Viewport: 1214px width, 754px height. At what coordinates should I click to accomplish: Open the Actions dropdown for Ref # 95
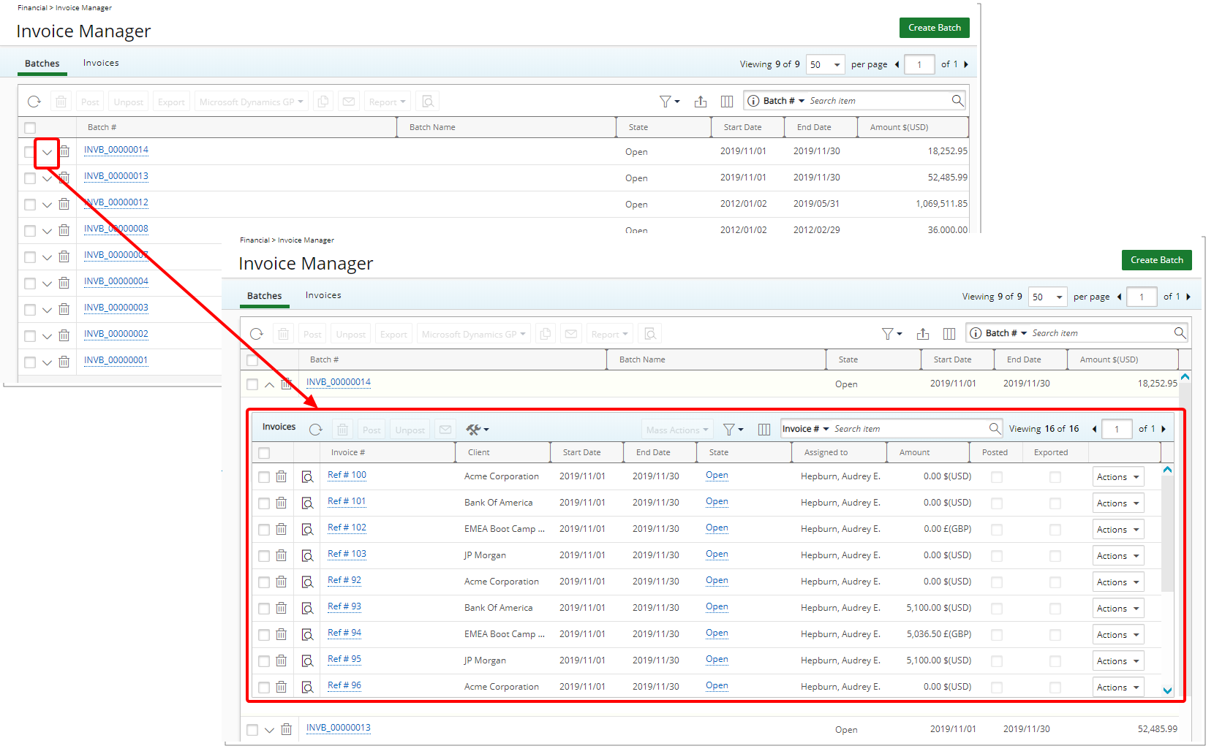(x=1117, y=661)
